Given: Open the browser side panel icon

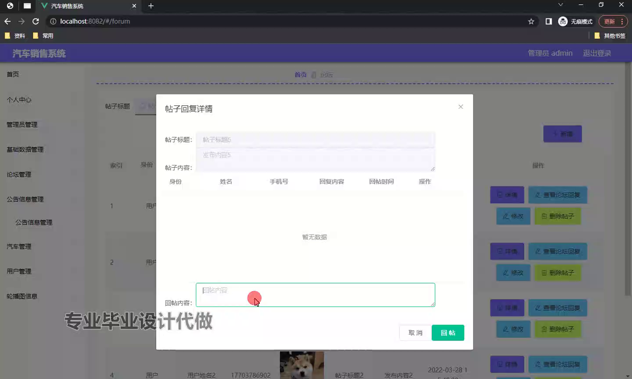Looking at the screenshot, I should [x=549, y=21].
